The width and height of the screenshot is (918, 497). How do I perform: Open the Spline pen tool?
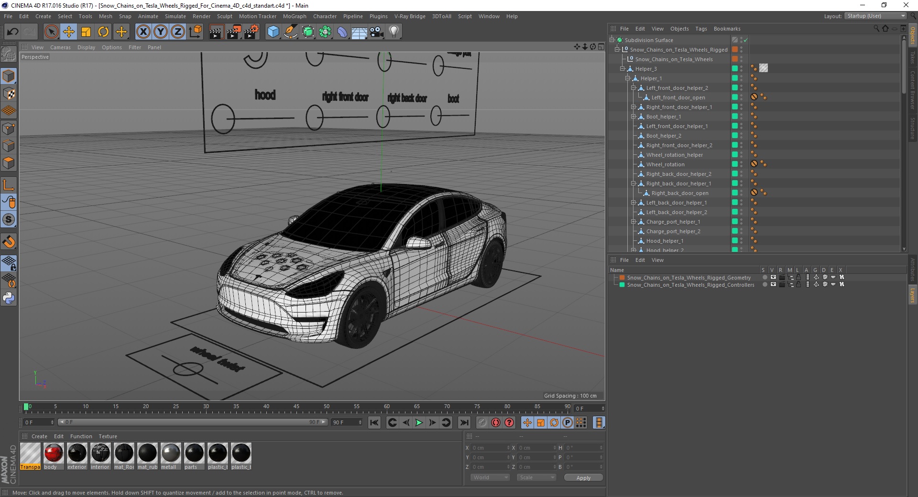(x=290, y=32)
